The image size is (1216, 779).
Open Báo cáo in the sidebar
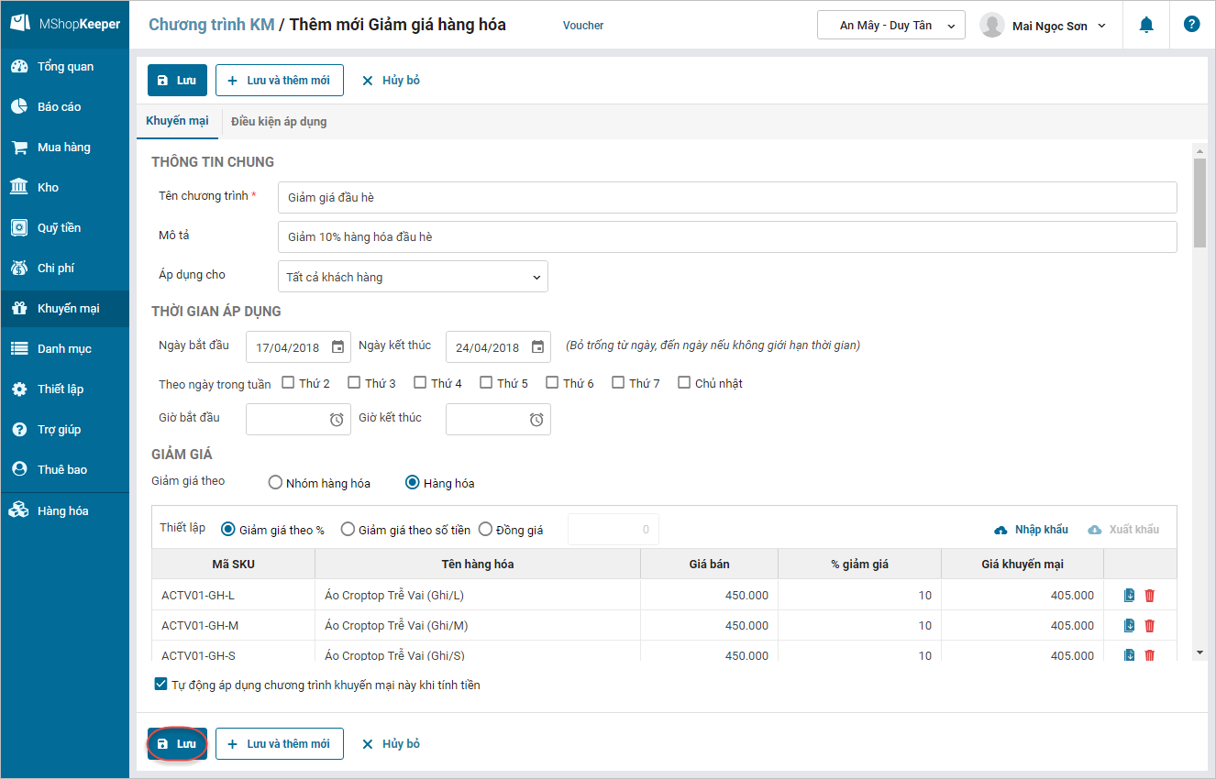tap(60, 107)
